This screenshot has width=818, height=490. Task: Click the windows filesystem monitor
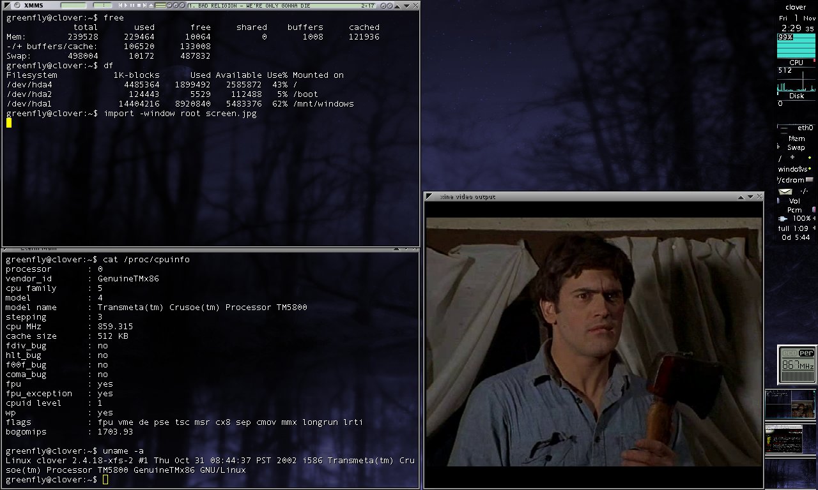(x=796, y=169)
